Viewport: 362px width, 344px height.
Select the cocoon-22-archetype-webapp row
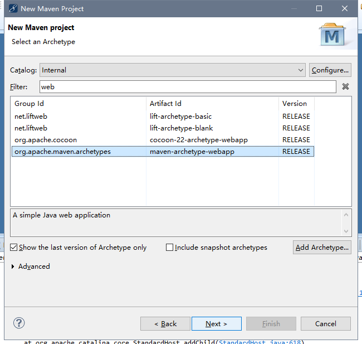[163, 140]
